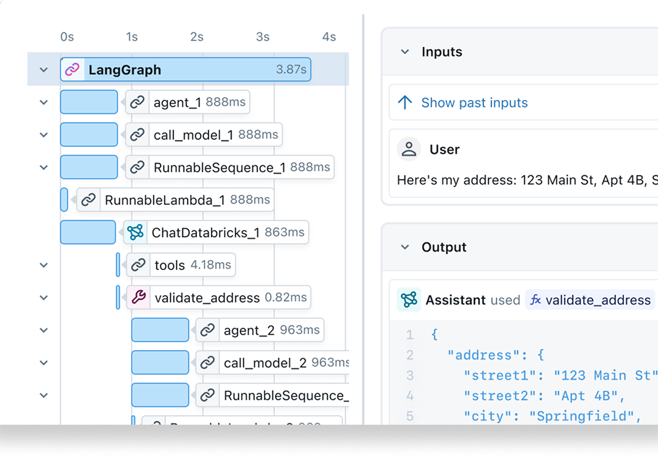Click the User avatar icon in Inputs panel
This screenshot has width=658, height=460.
409,149
